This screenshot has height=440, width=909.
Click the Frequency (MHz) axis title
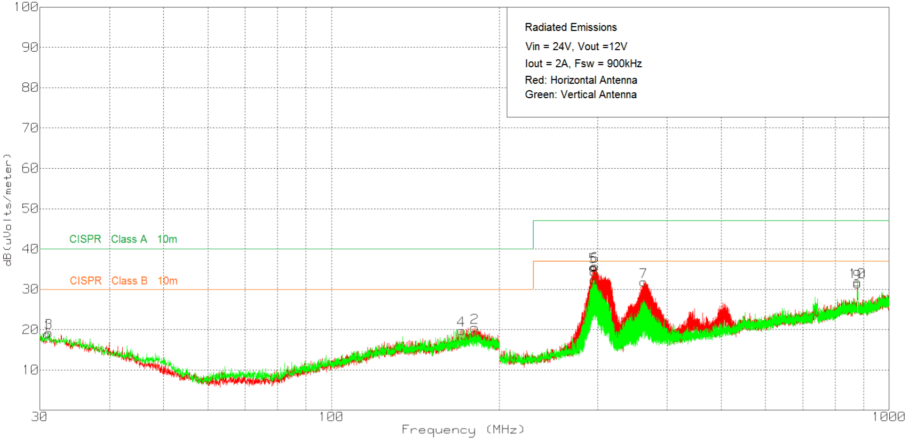463,430
